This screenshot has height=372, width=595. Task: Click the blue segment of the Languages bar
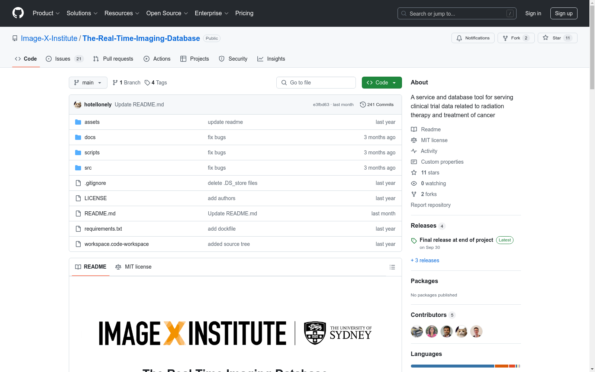pos(453,366)
